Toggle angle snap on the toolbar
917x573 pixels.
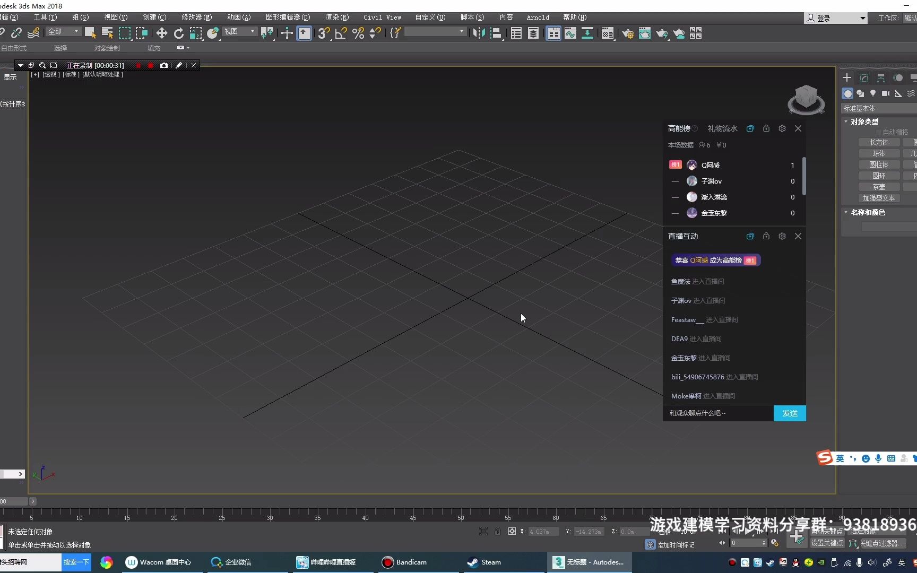tap(341, 33)
